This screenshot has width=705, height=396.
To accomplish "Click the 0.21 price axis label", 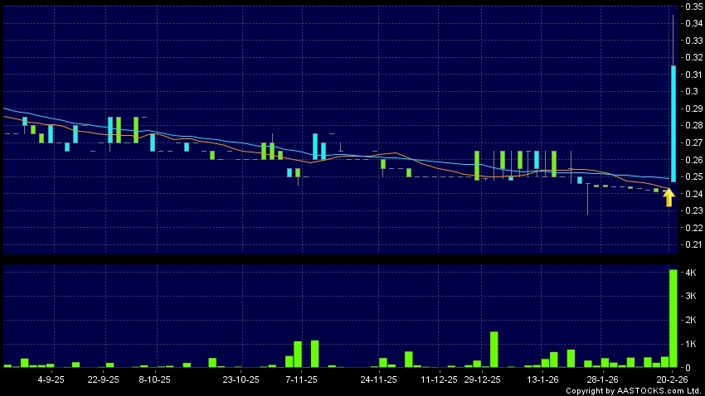I will (x=691, y=244).
